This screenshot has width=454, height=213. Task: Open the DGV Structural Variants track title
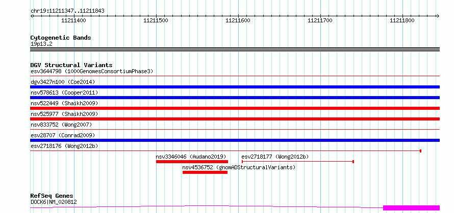[71, 65]
